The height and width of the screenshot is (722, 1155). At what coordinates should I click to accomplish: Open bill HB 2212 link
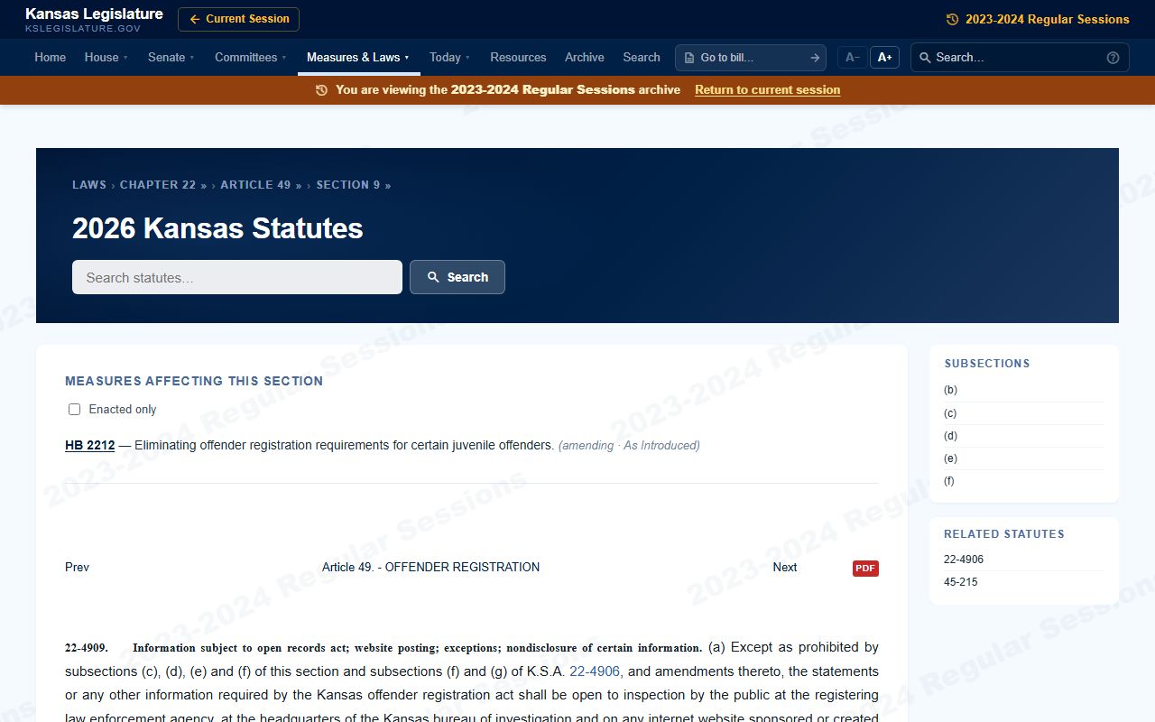click(x=90, y=445)
